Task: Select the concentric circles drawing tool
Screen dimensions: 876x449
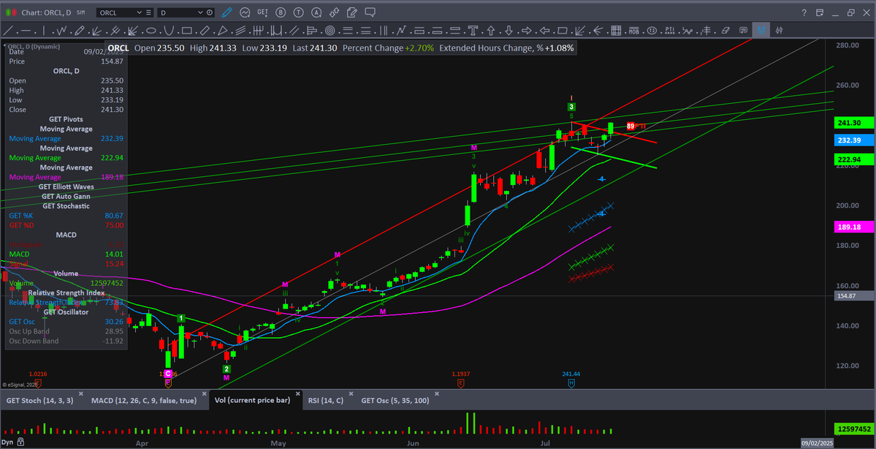Action: (x=330, y=30)
